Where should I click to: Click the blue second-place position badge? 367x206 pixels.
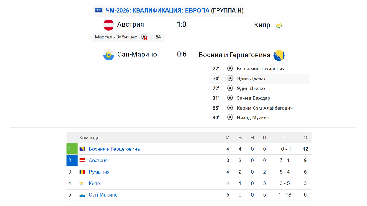click(72, 161)
